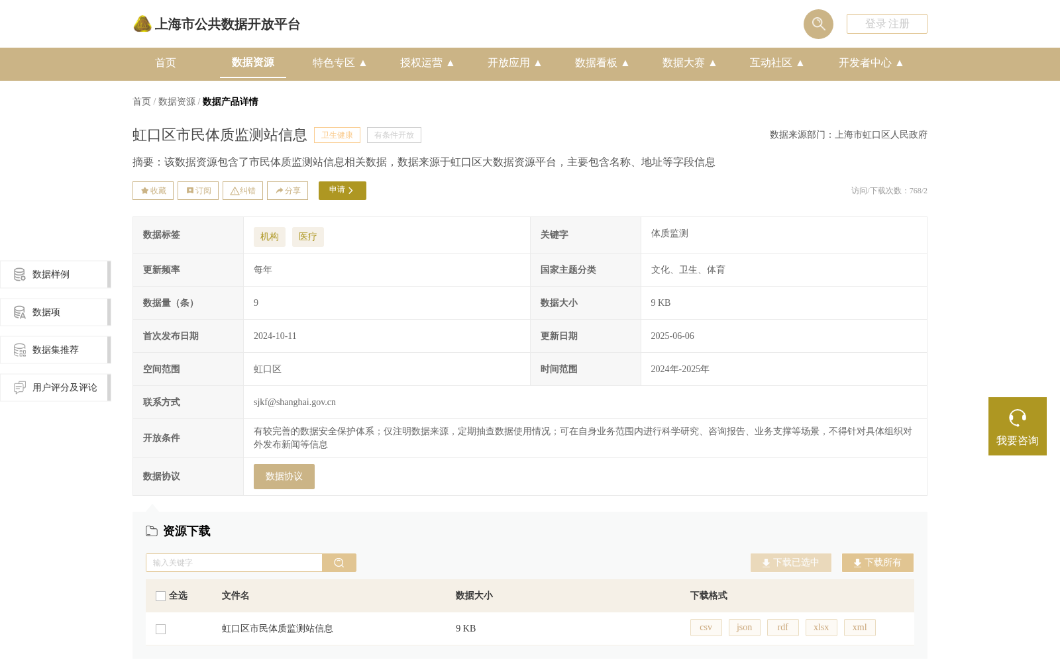Expand the 特色专区 menu arrow
The width and height of the screenshot is (1060, 662).
tap(363, 63)
